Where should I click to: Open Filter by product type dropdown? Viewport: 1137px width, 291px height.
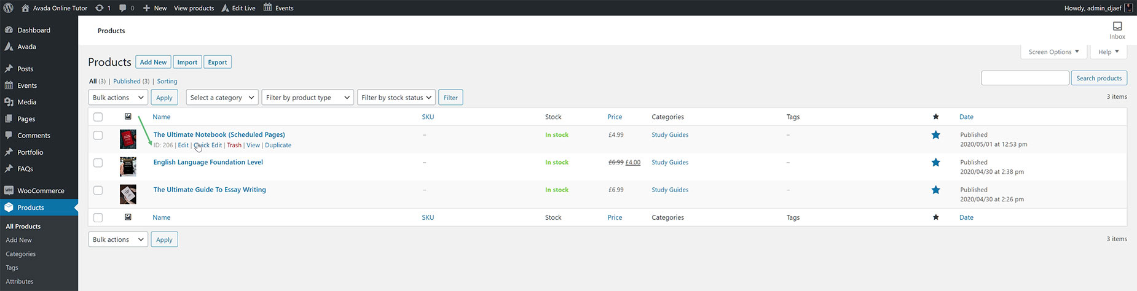point(308,98)
